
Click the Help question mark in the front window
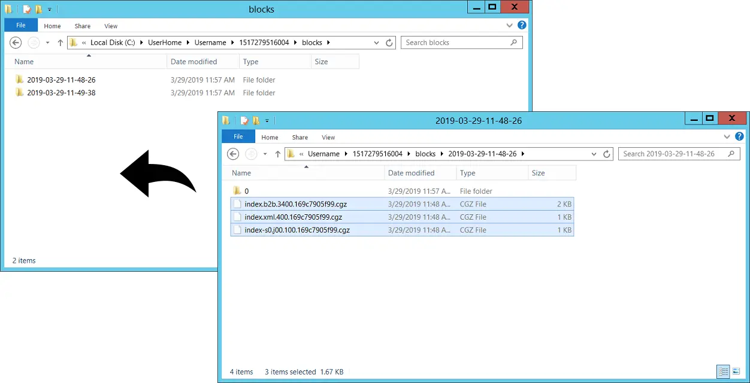click(739, 136)
